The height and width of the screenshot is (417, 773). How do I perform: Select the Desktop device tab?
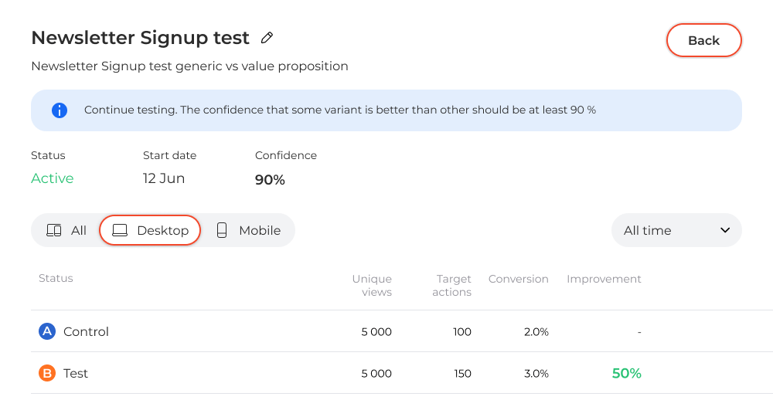[x=150, y=230]
